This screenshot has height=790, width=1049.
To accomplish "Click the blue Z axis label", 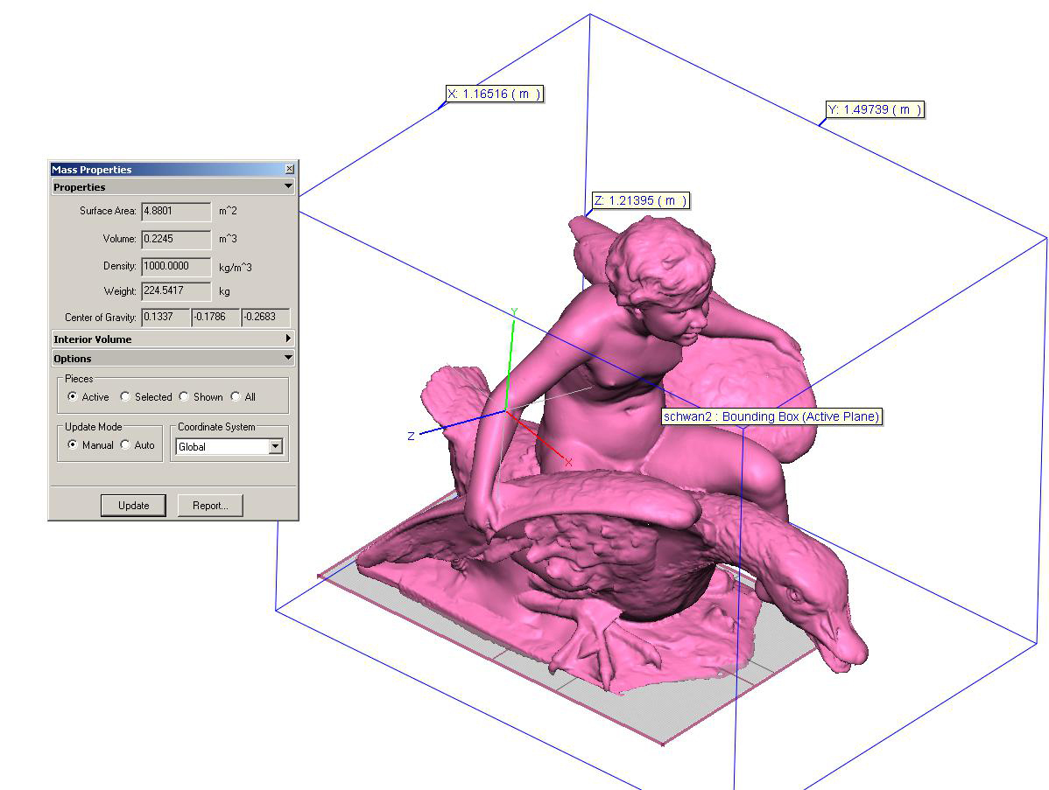I will coord(411,436).
